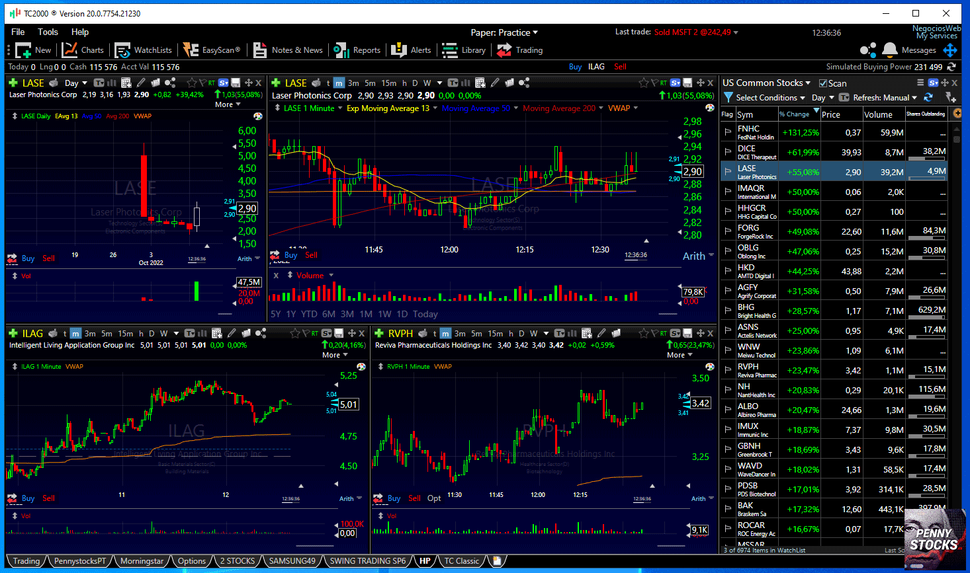Open the EasyScan toolbar icon

191,50
